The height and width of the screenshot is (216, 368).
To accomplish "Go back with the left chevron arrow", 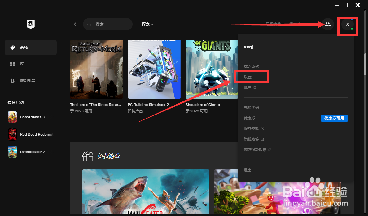I will (x=75, y=24).
